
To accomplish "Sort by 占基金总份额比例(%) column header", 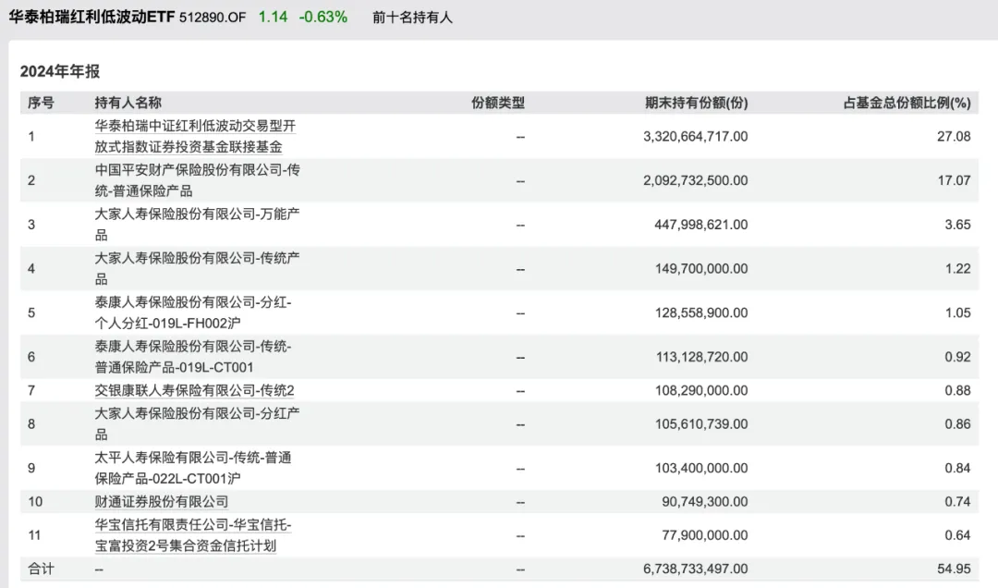I will (907, 103).
